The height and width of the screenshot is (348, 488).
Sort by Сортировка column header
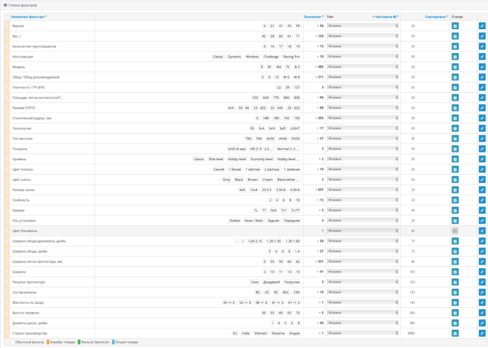(x=436, y=17)
